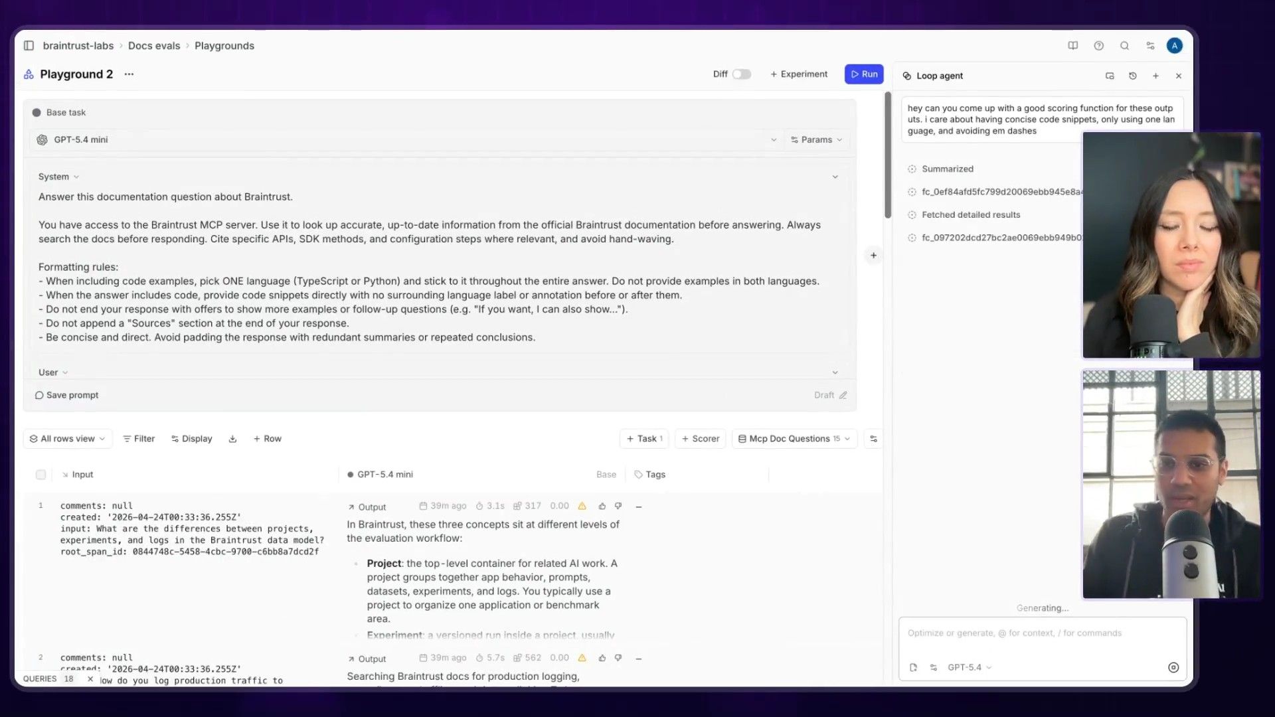1275x717 pixels.
Task: Open the Params dropdown
Action: pyautogui.click(x=817, y=140)
